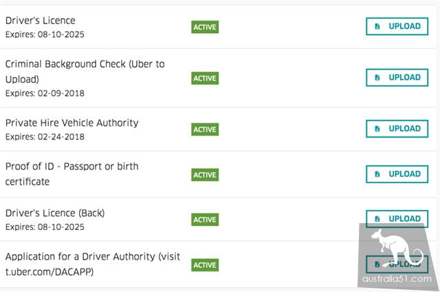Viewport: 440px width, 292px height.
Task: Click ACTIVE badge for Driver's Licence (Back)
Action: point(204,220)
